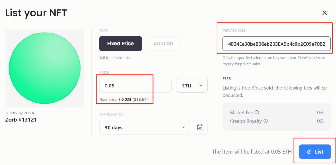The width and height of the screenshot is (336, 165).
Task: Open the calendar date picker icon
Action: tap(200, 127)
